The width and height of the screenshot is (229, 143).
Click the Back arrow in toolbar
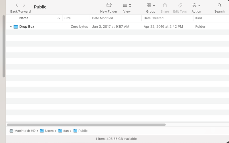(x=17, y=5)
